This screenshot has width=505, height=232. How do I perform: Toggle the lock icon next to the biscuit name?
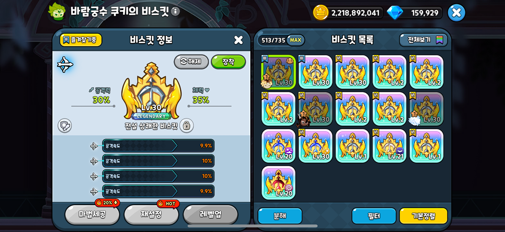coord(186,125)
